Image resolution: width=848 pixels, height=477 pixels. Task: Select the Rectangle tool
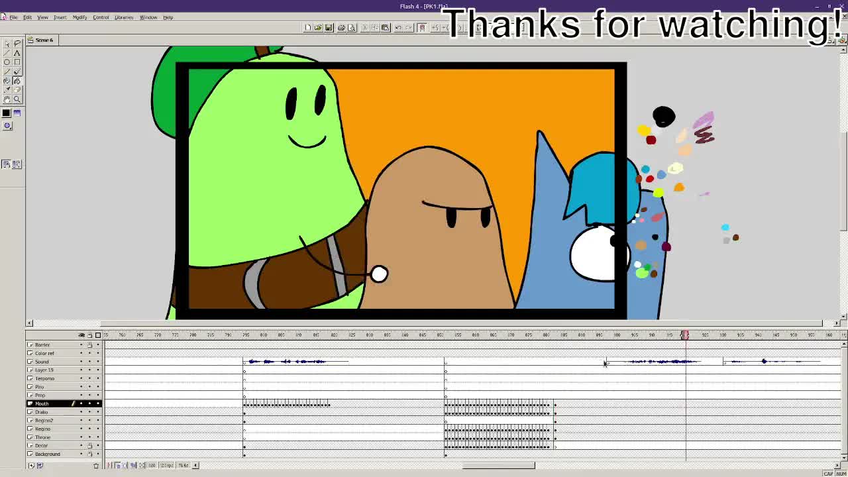click(17, 62)
